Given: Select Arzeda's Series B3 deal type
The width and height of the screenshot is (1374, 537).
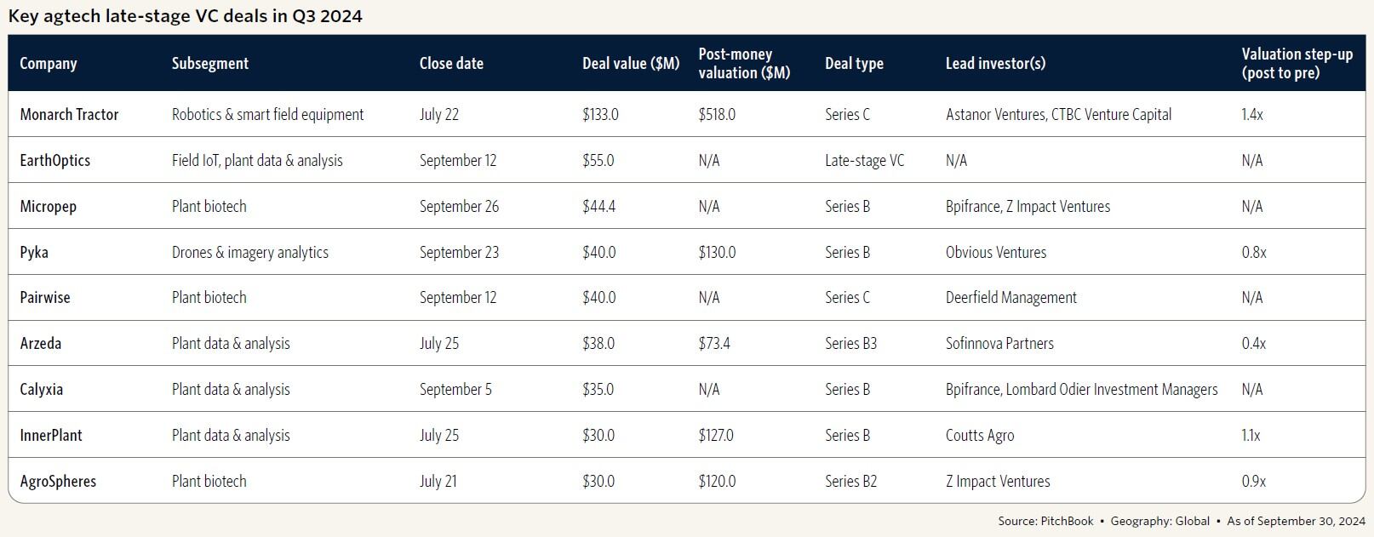Looking at the screenshot, I should [850, 344].
